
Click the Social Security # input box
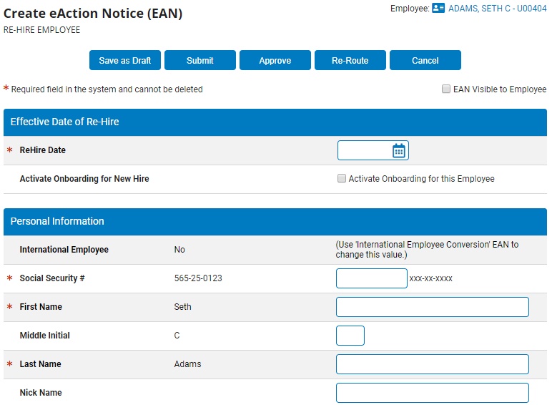coord(371,278)
